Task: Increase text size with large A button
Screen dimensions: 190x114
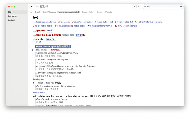Action: 139,7
